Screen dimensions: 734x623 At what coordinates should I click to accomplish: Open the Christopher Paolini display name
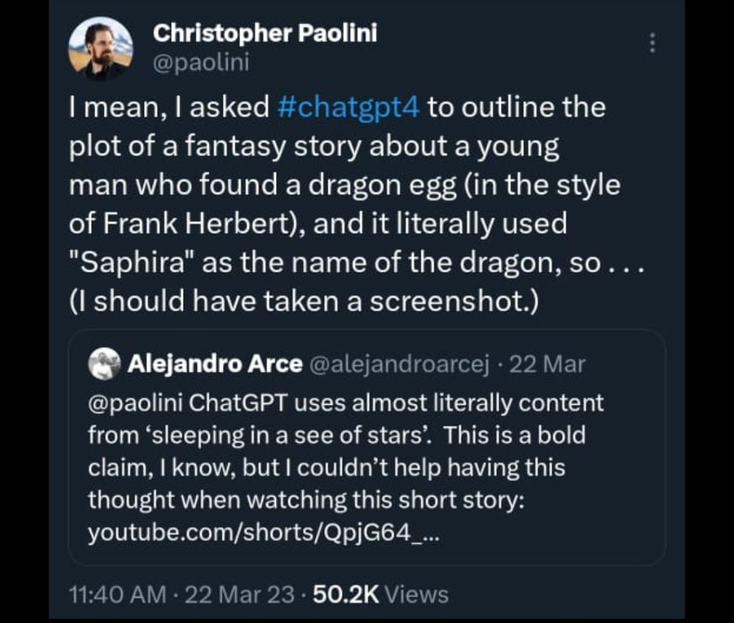pyautogui.click(x=264, y=32)
